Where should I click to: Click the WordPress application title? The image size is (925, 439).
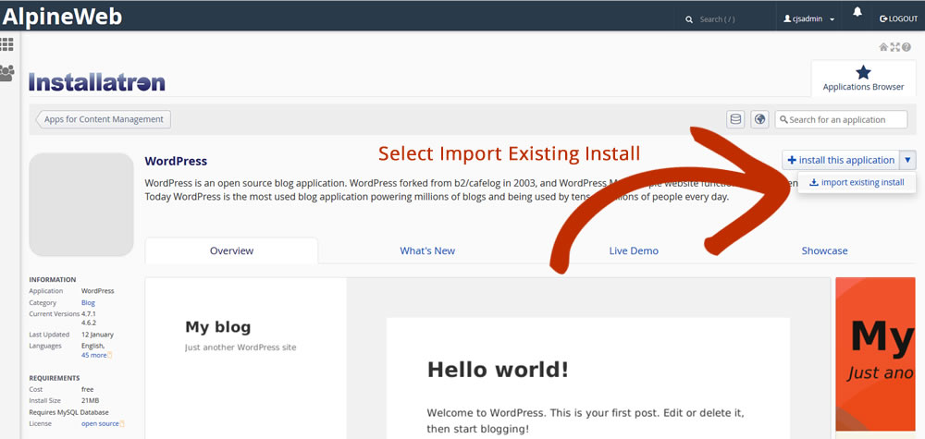tap(176, 161)
